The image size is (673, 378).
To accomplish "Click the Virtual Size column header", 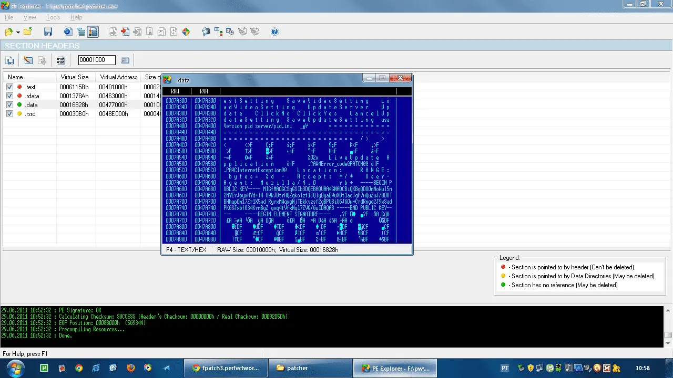I will click(x=75, y=77).
